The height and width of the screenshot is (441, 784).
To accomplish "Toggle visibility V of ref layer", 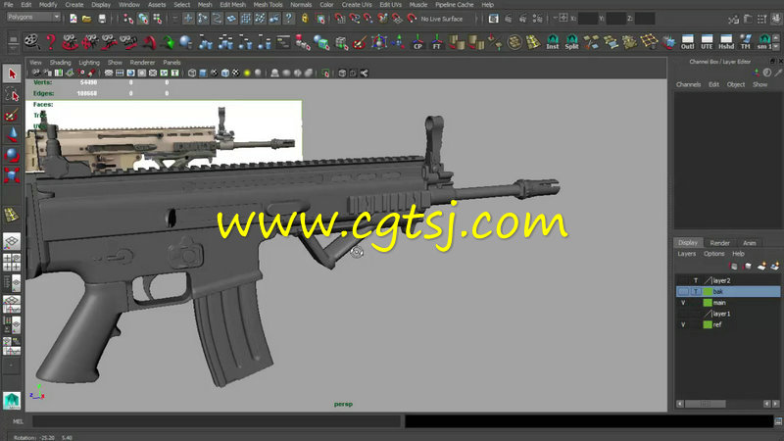I will 683,324.
